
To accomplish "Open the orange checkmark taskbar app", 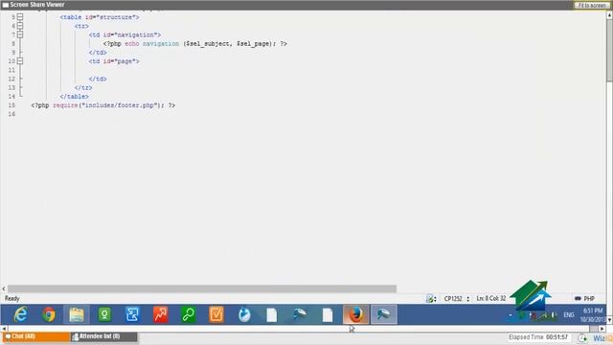I will pos(216,314).
